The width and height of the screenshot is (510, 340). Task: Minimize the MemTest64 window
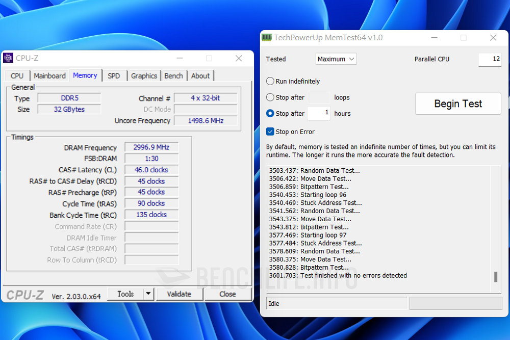click(x=434, y=38)
